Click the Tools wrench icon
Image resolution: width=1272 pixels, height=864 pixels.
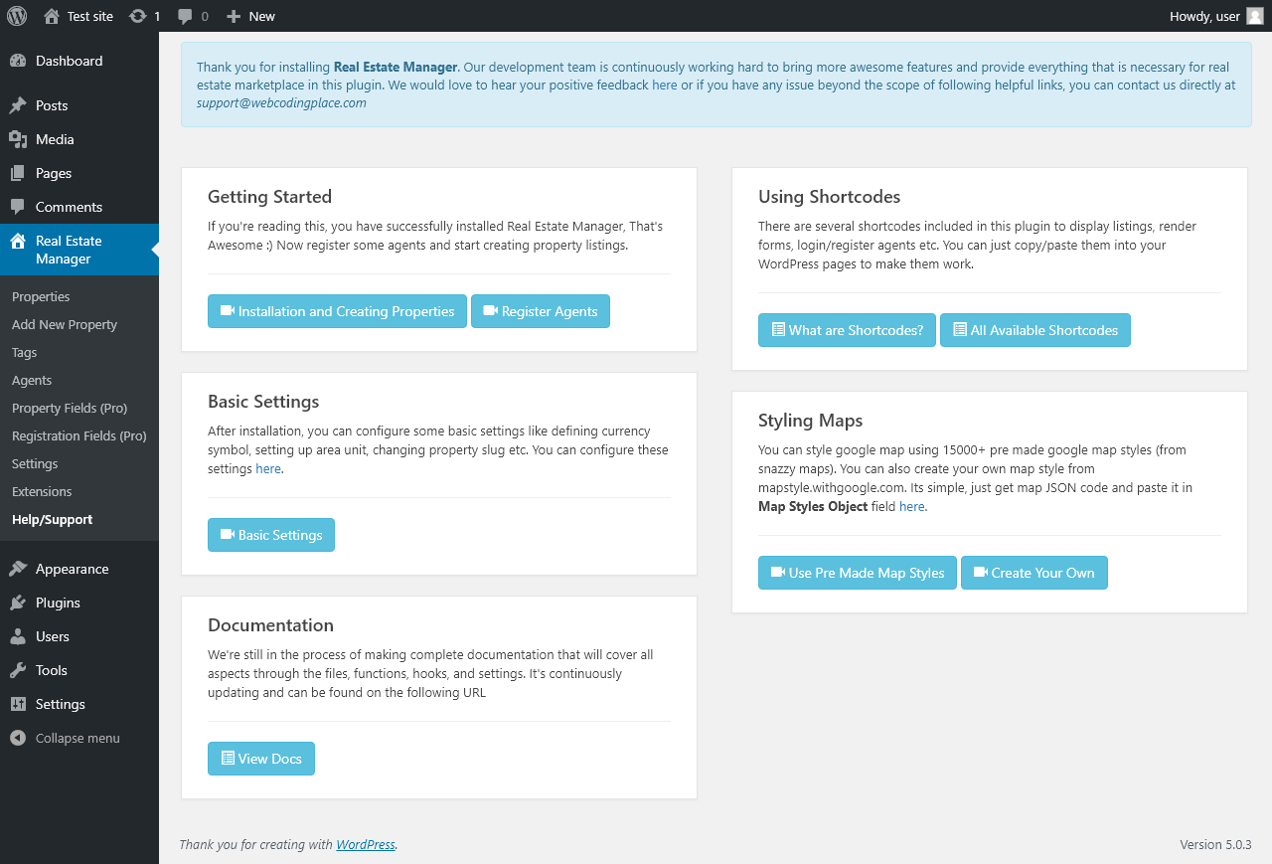tap(18, 670)
